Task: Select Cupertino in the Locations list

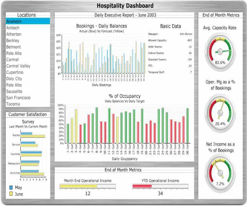Action: pyautogui.click(x=14, y=72)
